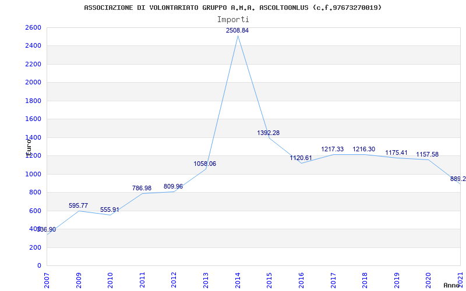Click the data label 1058.06

[x=205, y=164]
